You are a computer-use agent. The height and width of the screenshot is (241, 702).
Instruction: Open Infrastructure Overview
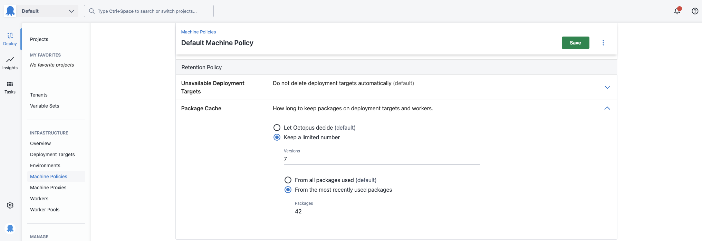[40, 143]
